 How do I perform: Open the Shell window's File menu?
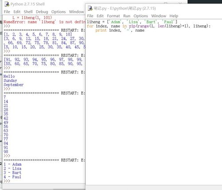pos(7,12)
